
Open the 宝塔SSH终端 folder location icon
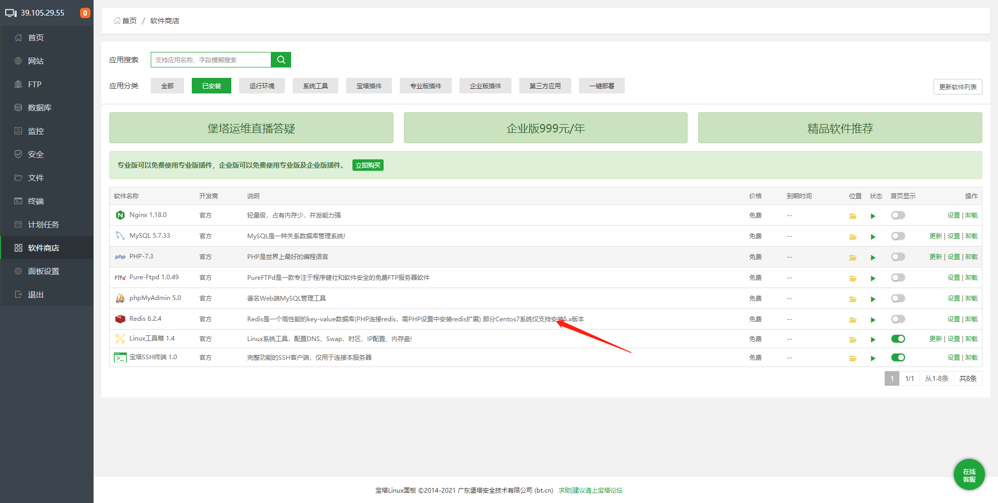(x=852, y=358)
